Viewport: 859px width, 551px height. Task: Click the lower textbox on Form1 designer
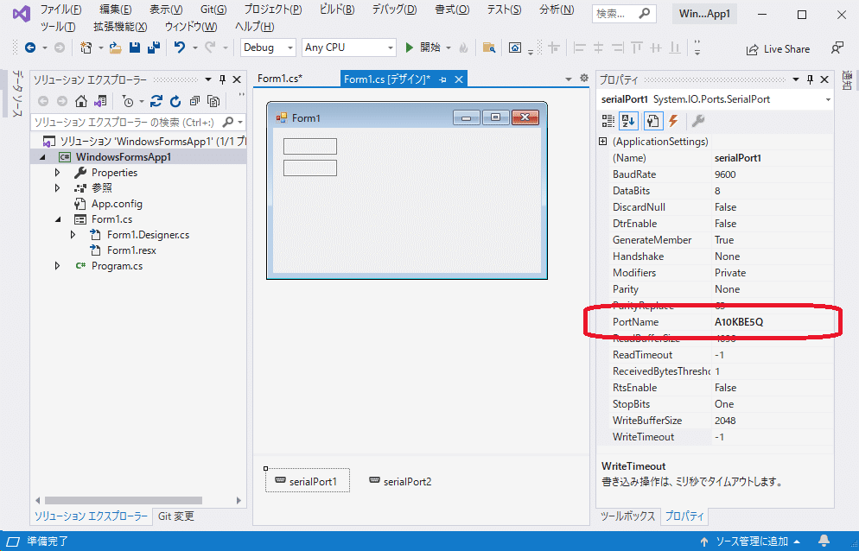310,168
